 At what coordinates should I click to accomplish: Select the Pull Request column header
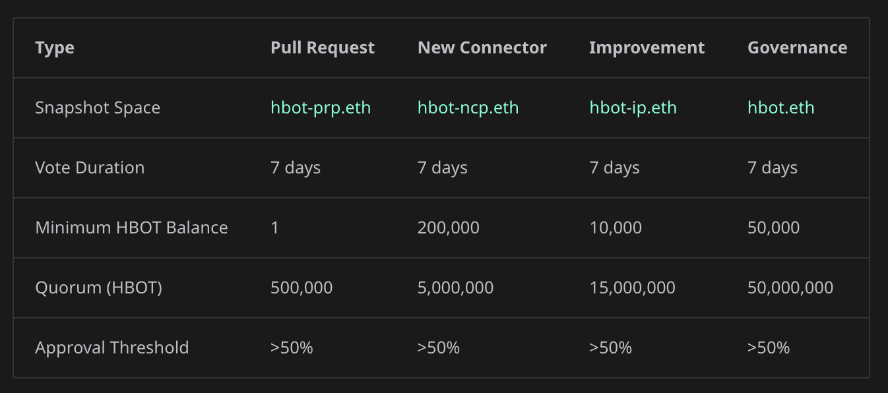322,47
